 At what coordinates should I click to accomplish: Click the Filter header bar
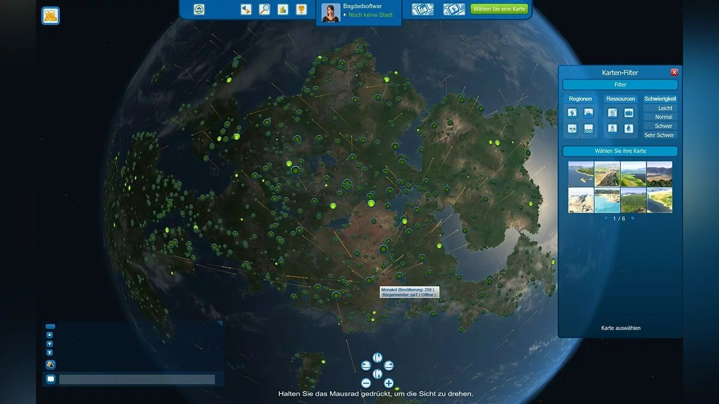click(620, 85)
